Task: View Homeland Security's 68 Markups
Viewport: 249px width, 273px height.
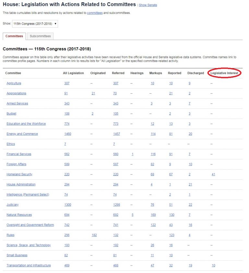Action: (x=152, y=174)
